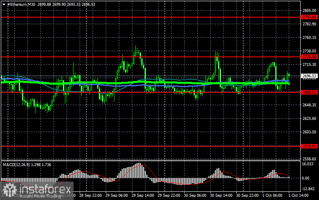Click the 1 Oct 06:00 time label
The height and width of the screenshot is (200, 319).
pos(272,196)
